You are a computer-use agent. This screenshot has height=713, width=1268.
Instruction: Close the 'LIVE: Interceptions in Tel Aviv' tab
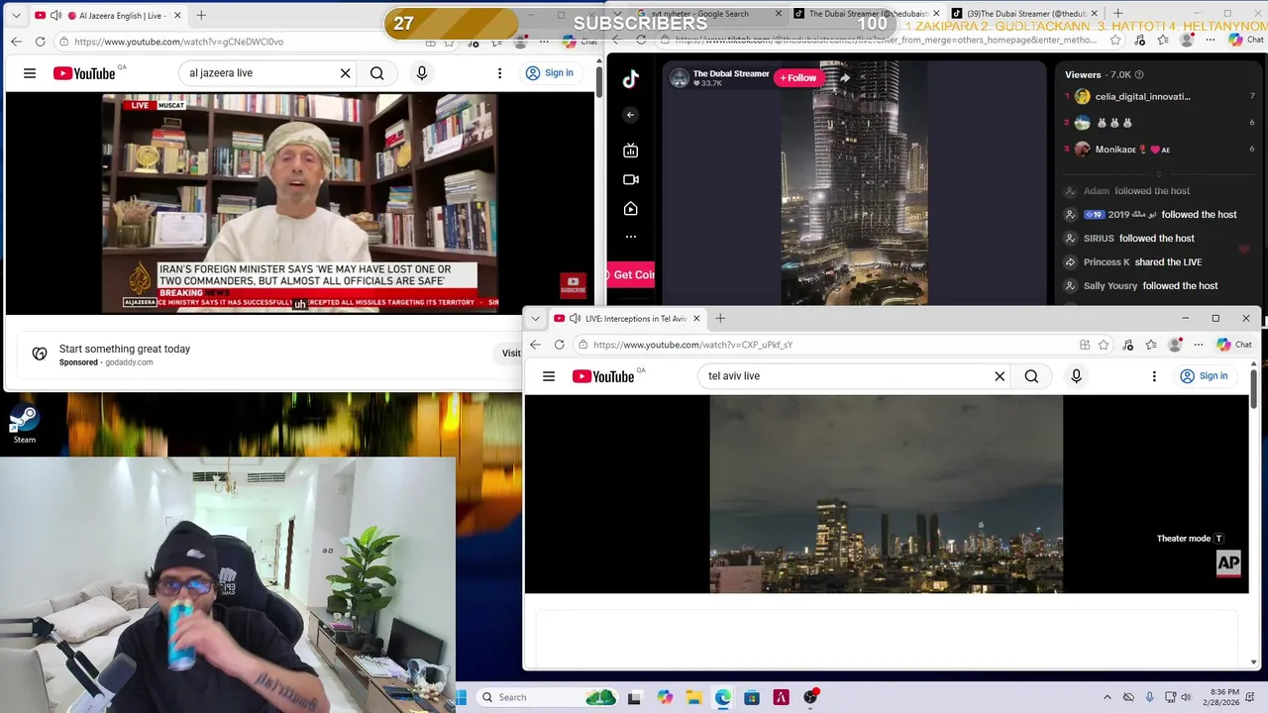click(696, 319)
